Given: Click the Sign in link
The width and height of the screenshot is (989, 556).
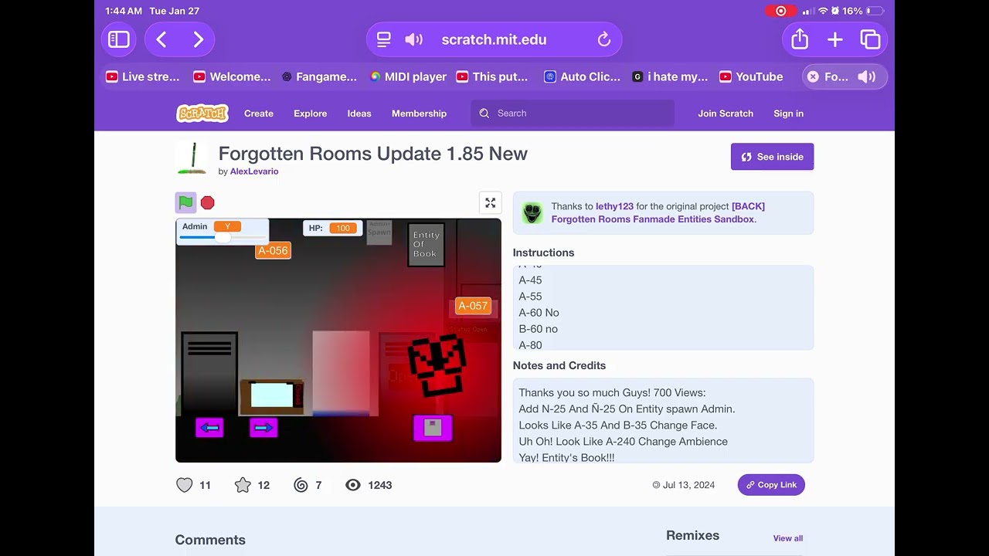Looking at the screenshot, I should pyautogui.click(x=788, y=114).
